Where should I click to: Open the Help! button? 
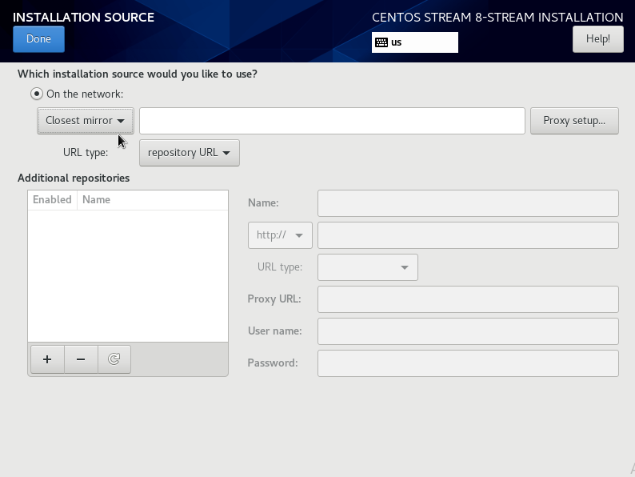pyautogui.click(x=597, y=39)
